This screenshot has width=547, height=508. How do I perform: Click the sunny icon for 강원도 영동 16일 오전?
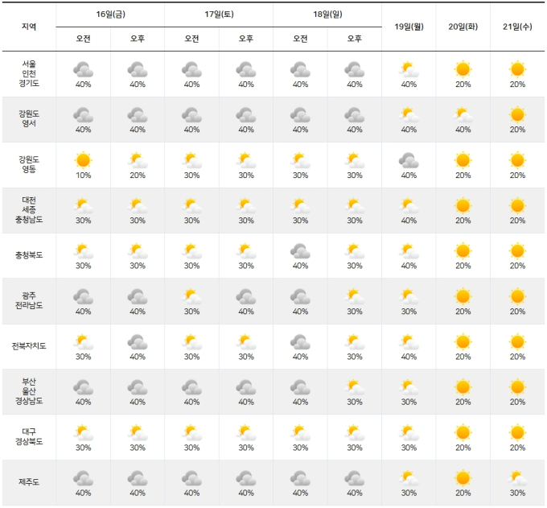point(83,160)
